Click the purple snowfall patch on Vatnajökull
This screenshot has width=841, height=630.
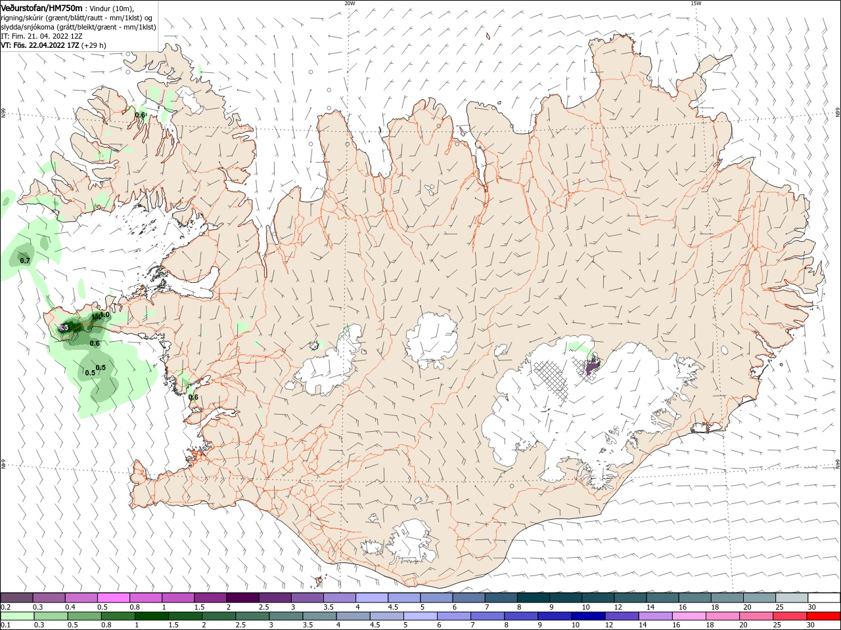pos(592,366)
